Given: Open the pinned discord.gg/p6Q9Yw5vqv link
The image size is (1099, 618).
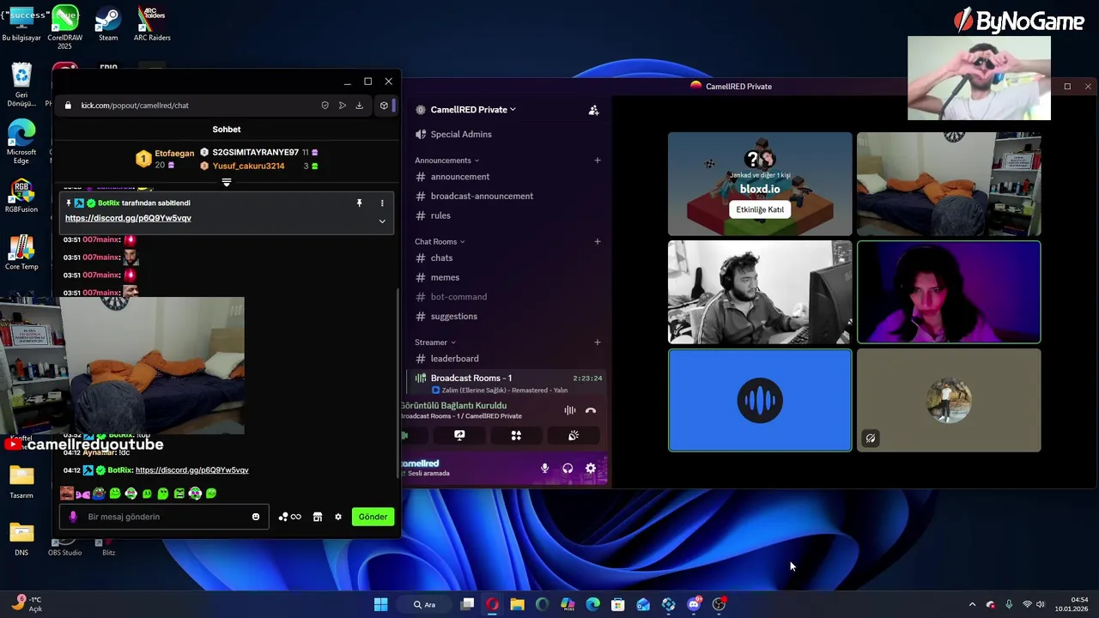Looking at the screenshot, I should click(128, 218).
